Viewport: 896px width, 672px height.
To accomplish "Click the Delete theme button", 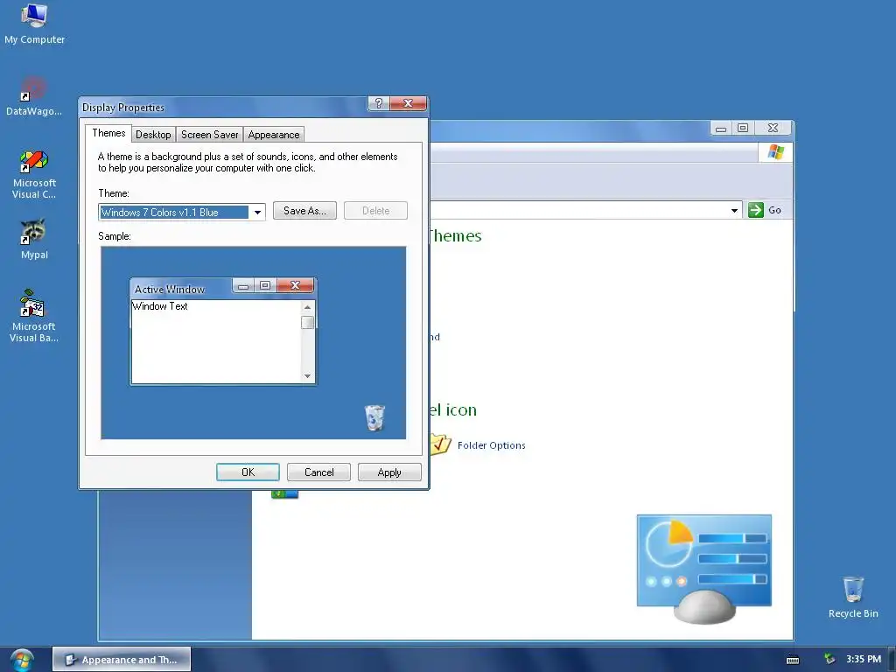I will pyautogui.click(x=375, y=211).
